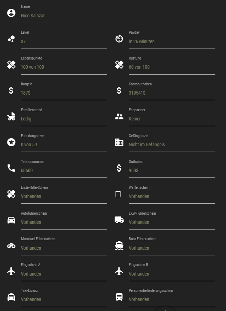Viewport: 226px width, 311px height.
Task: Click the motorcycle icon for Motorrad-Führerschein
Action: [11, 246]
